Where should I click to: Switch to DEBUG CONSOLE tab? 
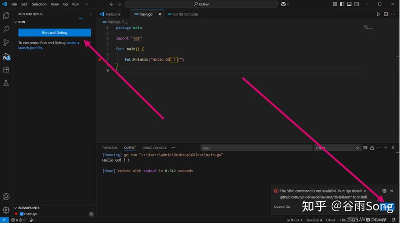[154, 148]
